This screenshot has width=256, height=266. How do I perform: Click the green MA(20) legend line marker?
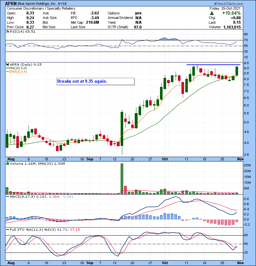[x=7, y=68]
